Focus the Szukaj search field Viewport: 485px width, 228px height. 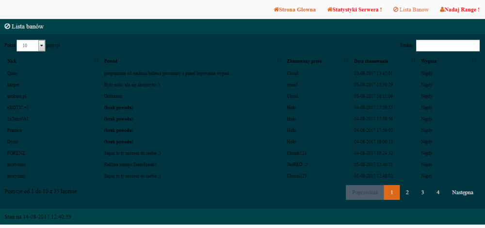[x=448, y=46]
